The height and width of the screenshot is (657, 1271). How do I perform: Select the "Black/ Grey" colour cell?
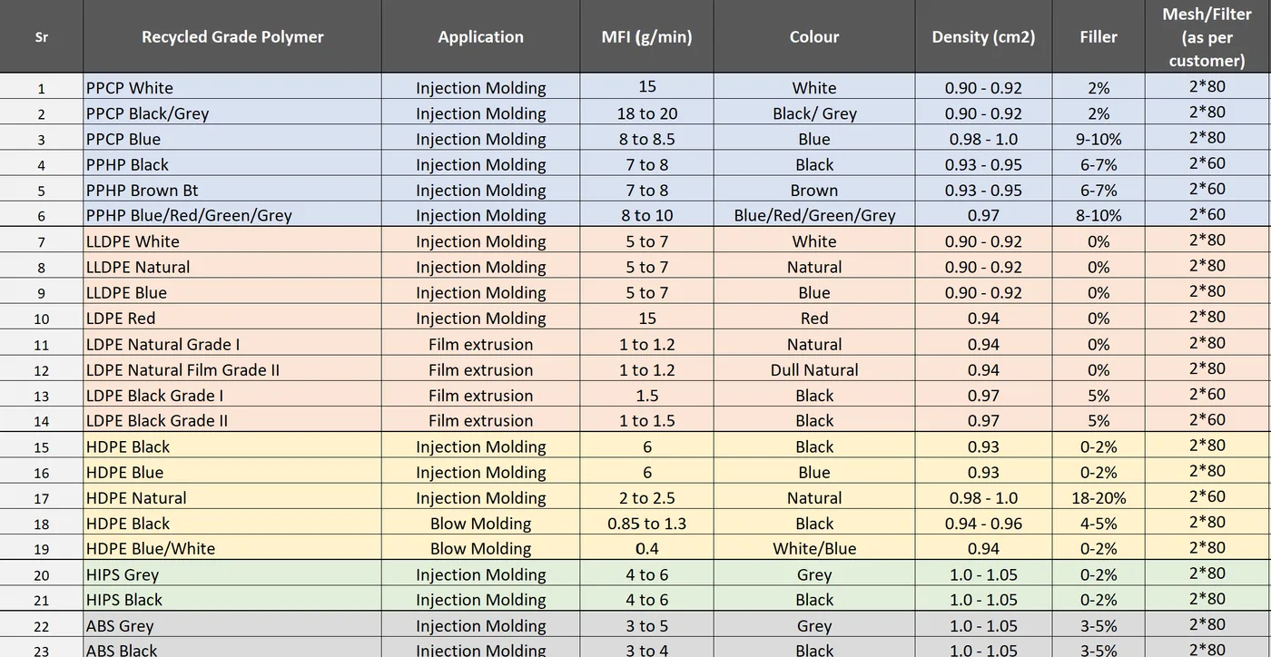[x=814, y=113]
